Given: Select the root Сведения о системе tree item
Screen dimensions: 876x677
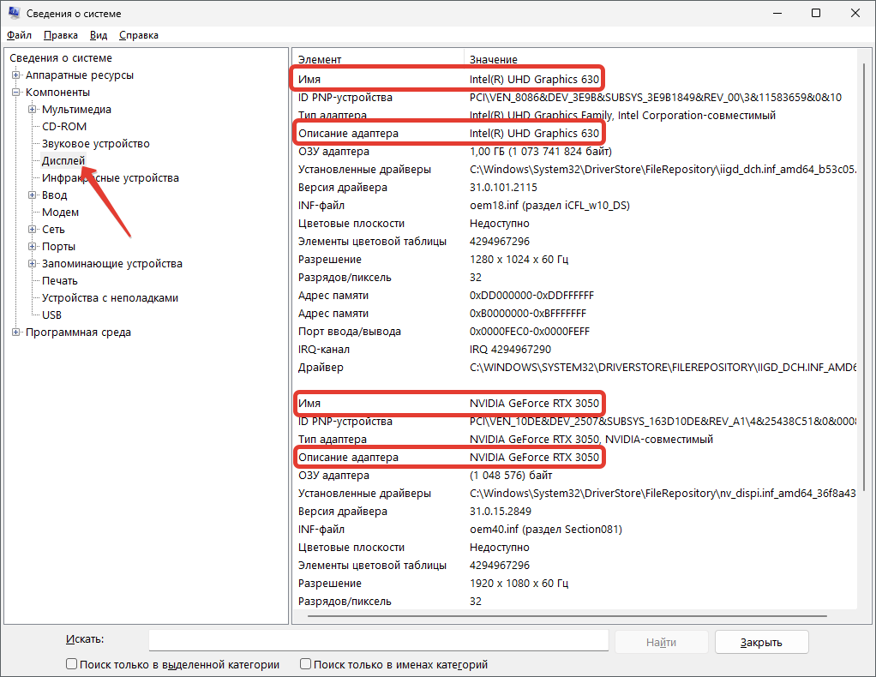Looking at the screenshot, I should 60,58.
